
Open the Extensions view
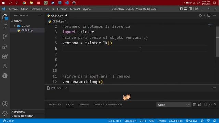point(5,56)
